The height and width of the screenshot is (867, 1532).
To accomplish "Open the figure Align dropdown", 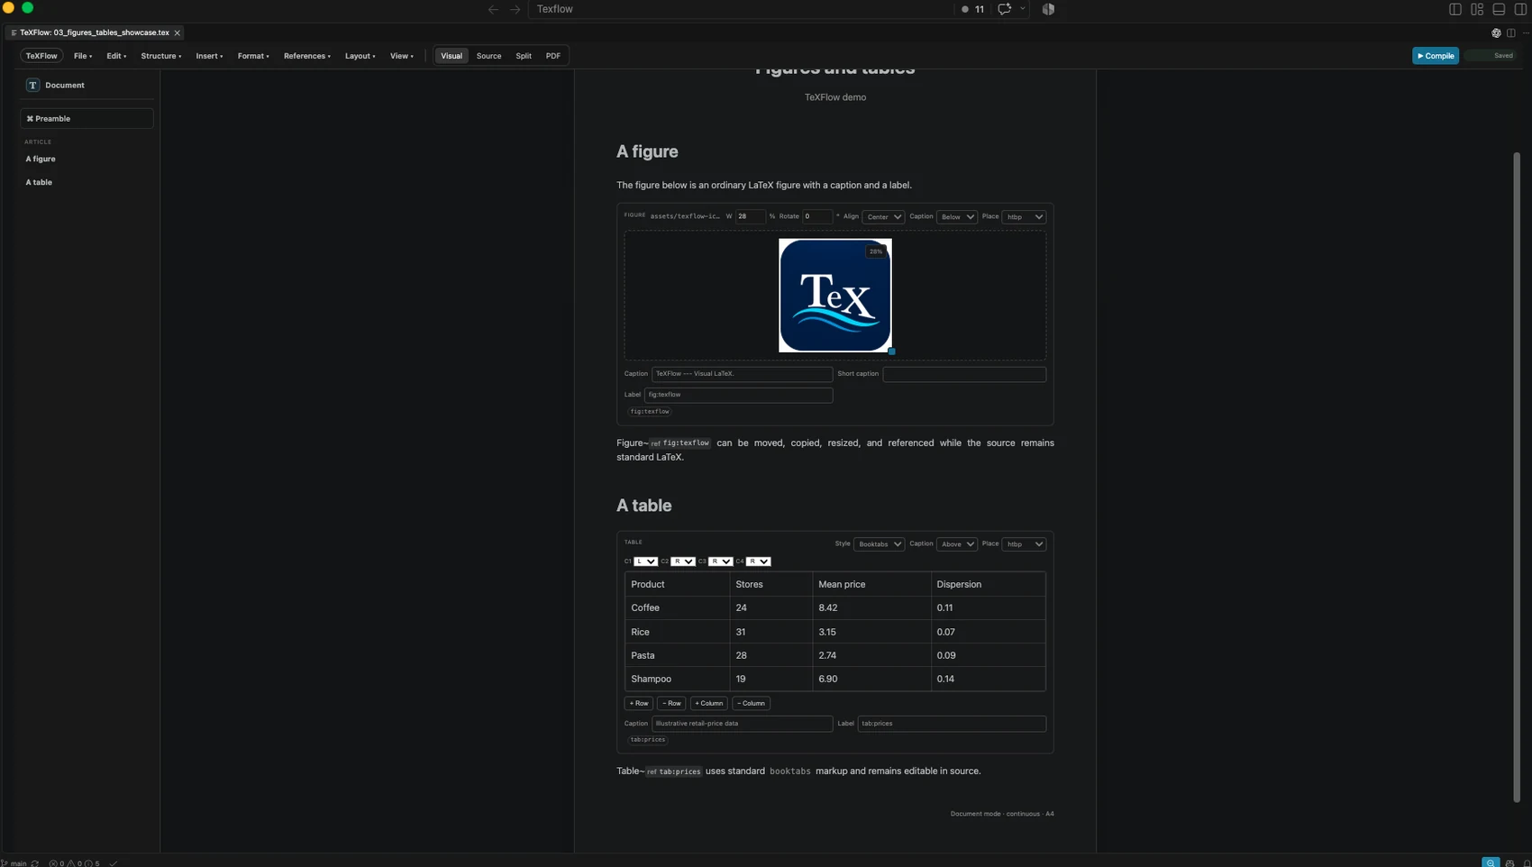I will [x=883, y=216].
